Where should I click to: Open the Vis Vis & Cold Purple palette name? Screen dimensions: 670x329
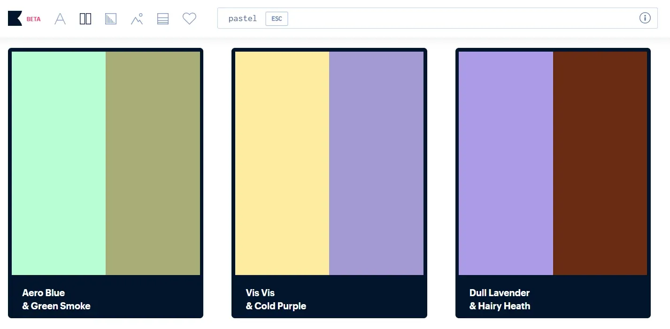click(x=276, y=299)
